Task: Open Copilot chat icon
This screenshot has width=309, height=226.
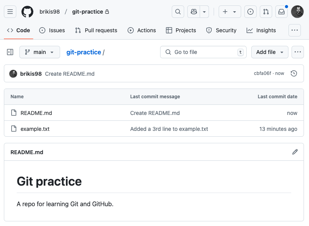Action: (x=194, y=12)
